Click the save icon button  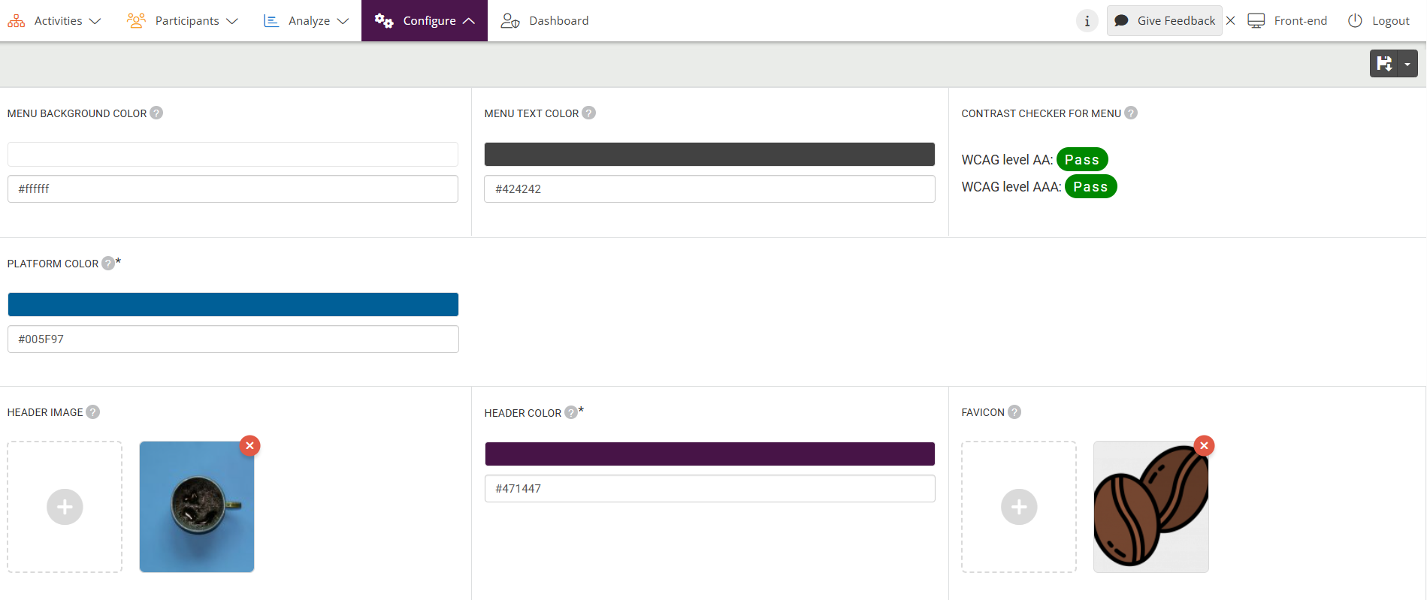pos(1384,64)
